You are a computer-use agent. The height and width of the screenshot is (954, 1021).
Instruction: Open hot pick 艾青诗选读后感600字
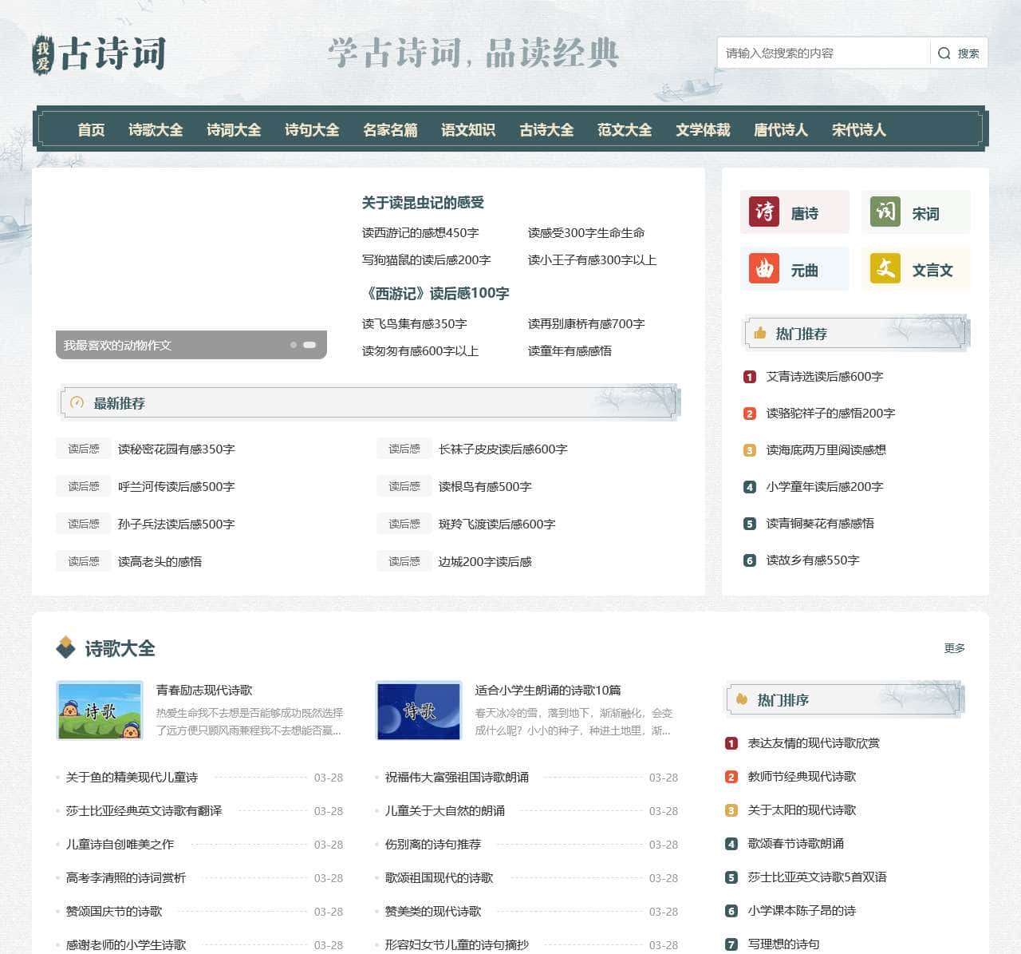824,377
